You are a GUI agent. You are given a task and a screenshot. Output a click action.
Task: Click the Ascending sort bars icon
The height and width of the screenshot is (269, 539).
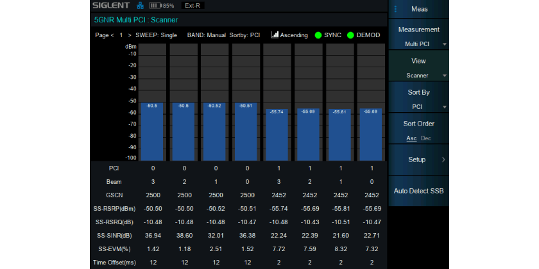click(275, 35)
